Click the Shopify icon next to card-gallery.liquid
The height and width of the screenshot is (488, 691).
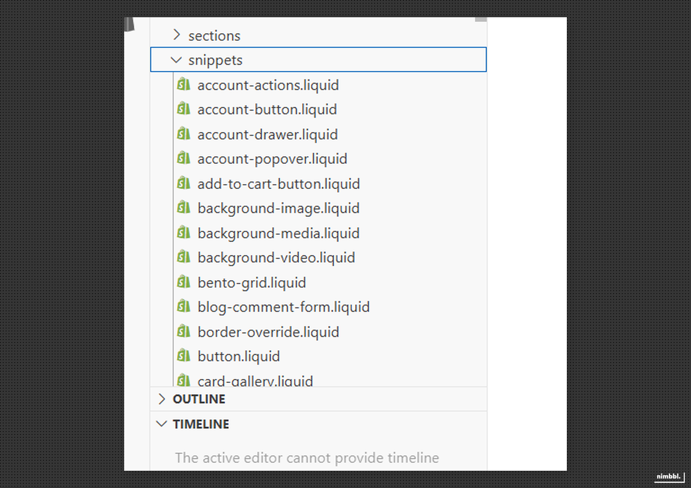click(x=184, y=380)
